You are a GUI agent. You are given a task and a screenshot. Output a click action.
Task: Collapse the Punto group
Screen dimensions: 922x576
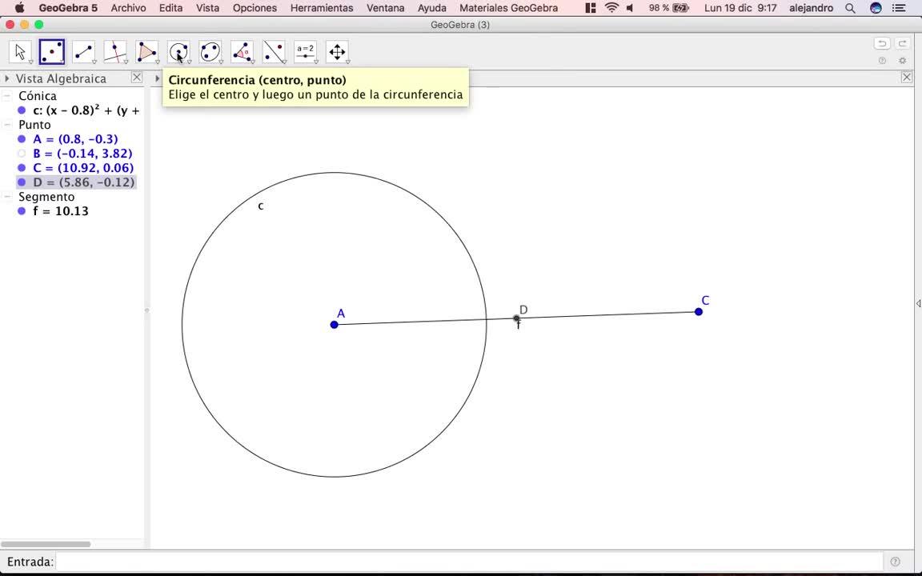point(8,125)
